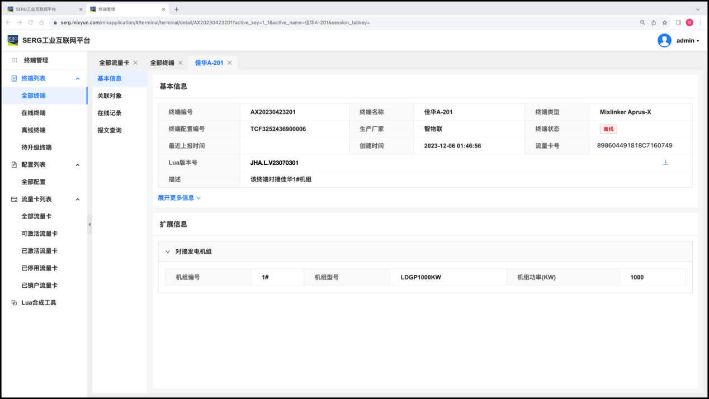This screenshot has width=709, height=399.
Task: Click the browser reload icon
Action: coord(31,22)
